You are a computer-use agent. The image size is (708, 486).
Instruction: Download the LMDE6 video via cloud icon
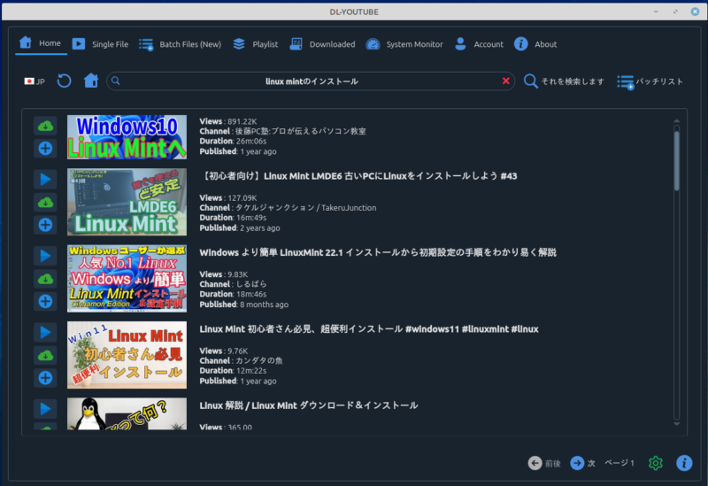tap(45, 203)
